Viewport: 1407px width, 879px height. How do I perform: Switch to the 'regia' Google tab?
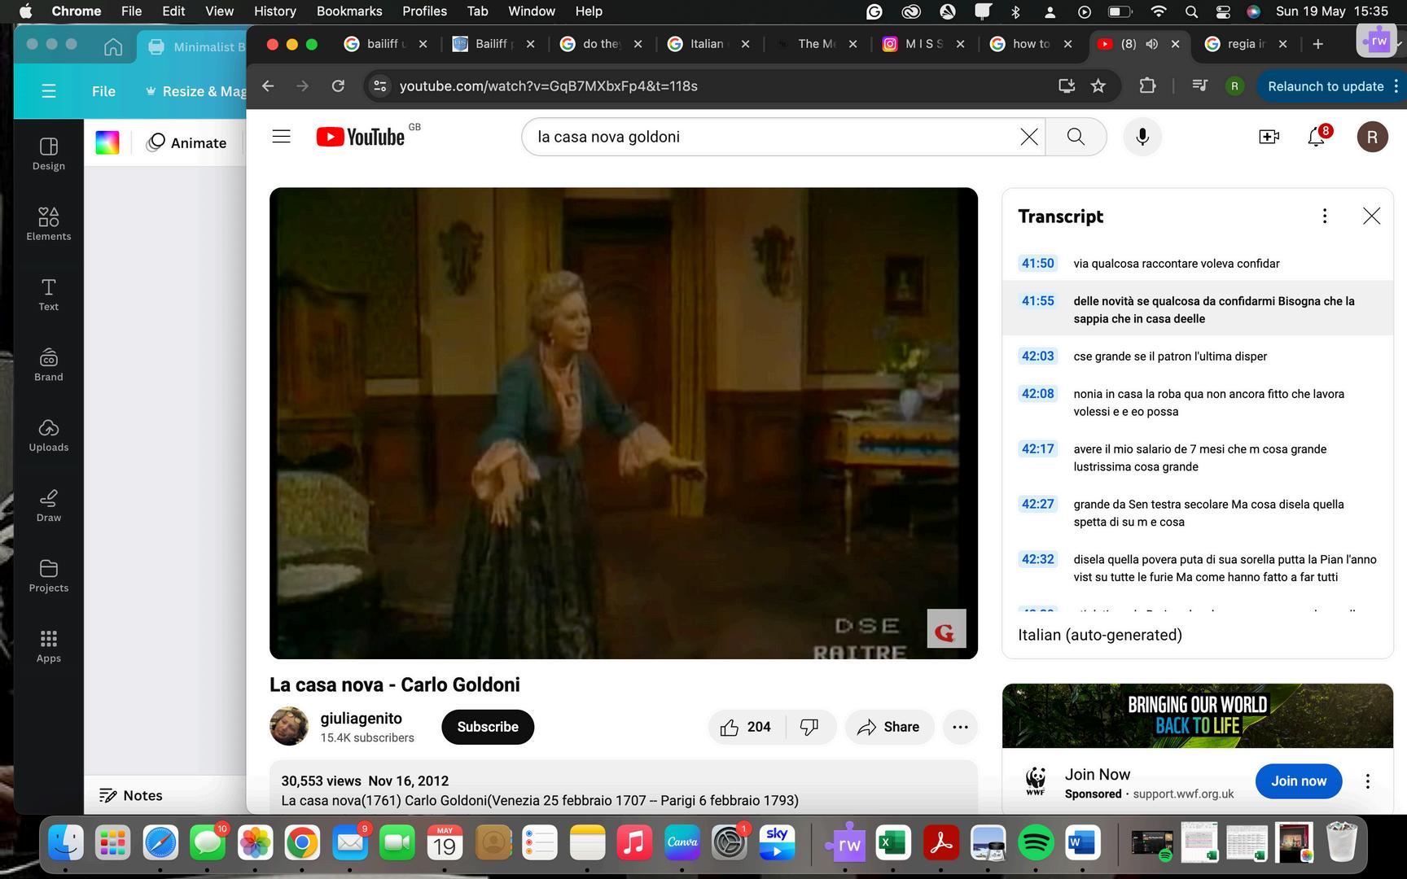(1246, 44)
